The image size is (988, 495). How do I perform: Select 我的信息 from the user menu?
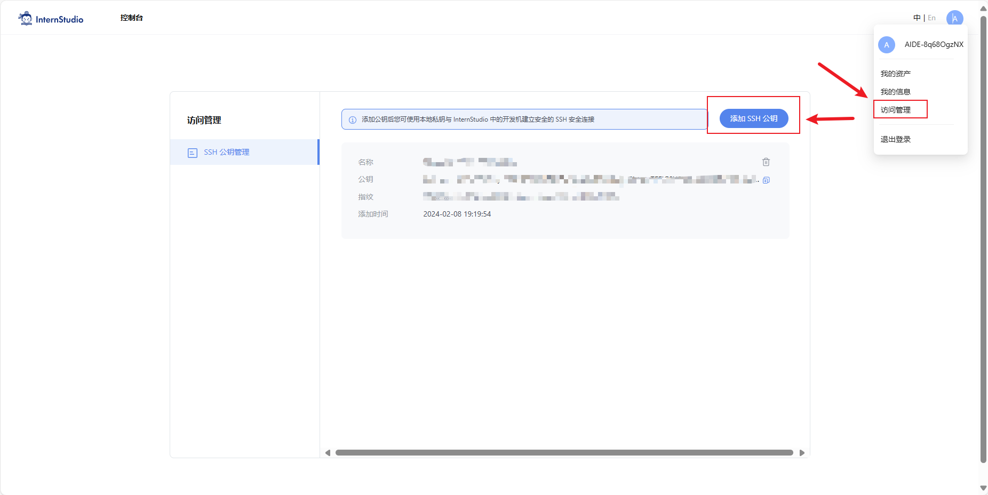click(895, 92)
